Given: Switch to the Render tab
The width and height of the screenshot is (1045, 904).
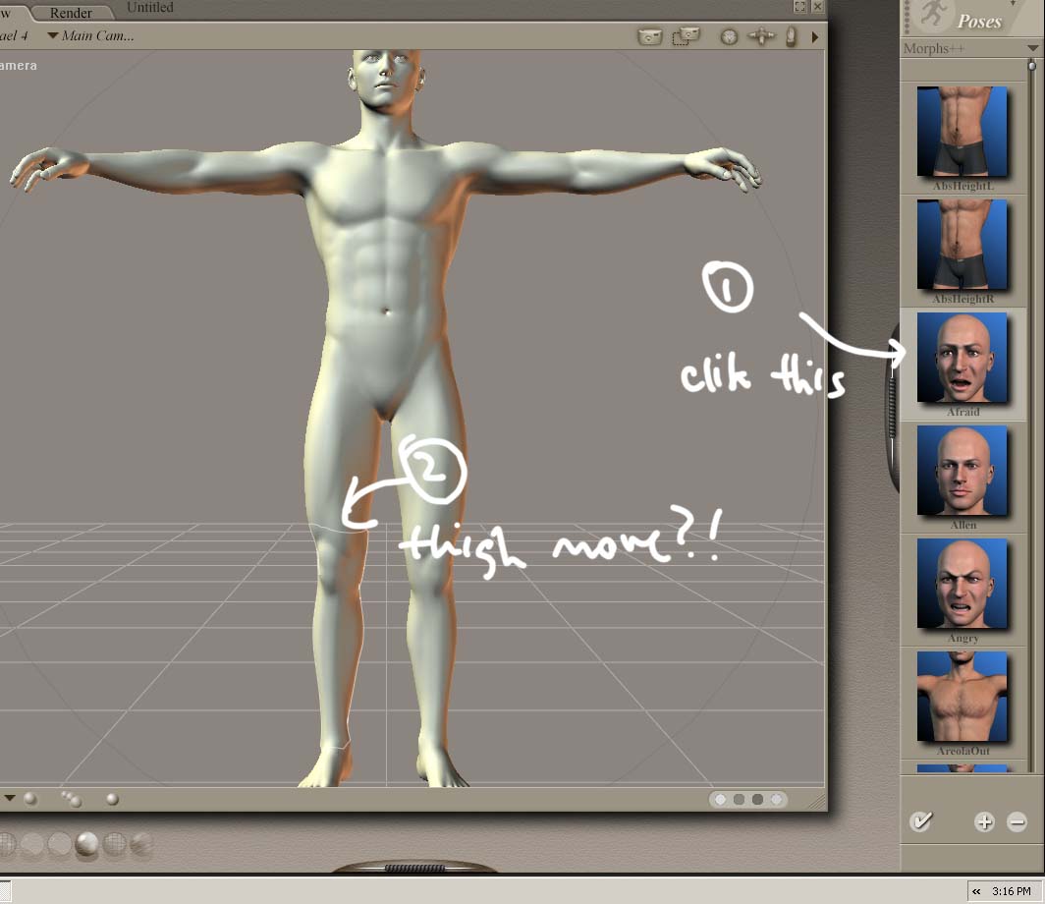Looking at the screenshot, I should 71,12.
